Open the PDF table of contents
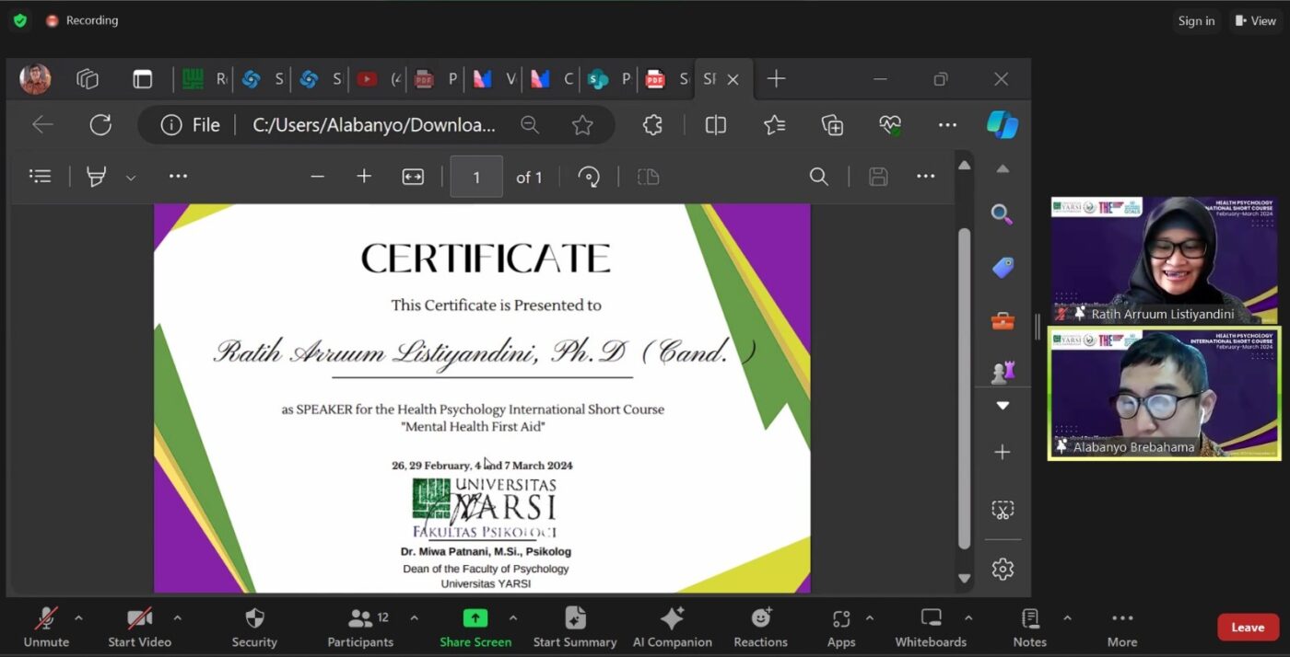The height and width of the screenshot is (657, 1290). 41,177
